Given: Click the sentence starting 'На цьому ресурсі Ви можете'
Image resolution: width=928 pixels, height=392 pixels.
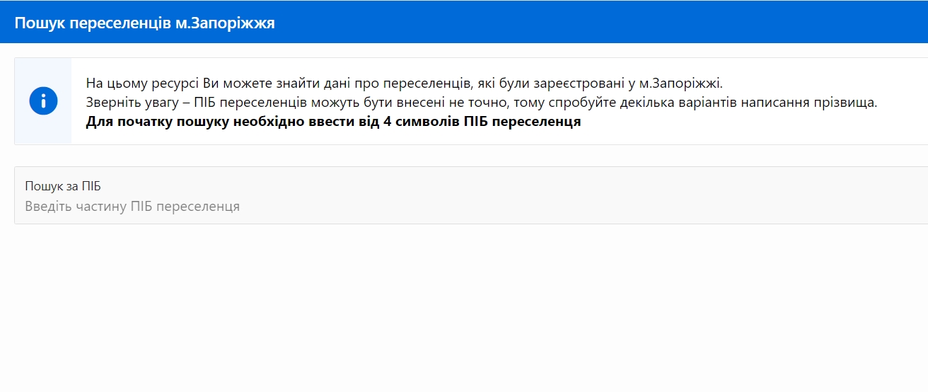Looking at the screenshot, I should click(405, 82).
